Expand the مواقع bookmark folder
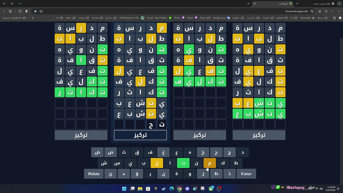Screen dimensions: 343x193 coord(322,18)
